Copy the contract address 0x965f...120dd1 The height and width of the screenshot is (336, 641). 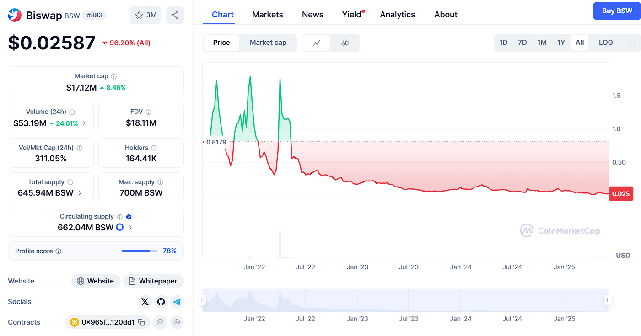(x=142, y=322)
